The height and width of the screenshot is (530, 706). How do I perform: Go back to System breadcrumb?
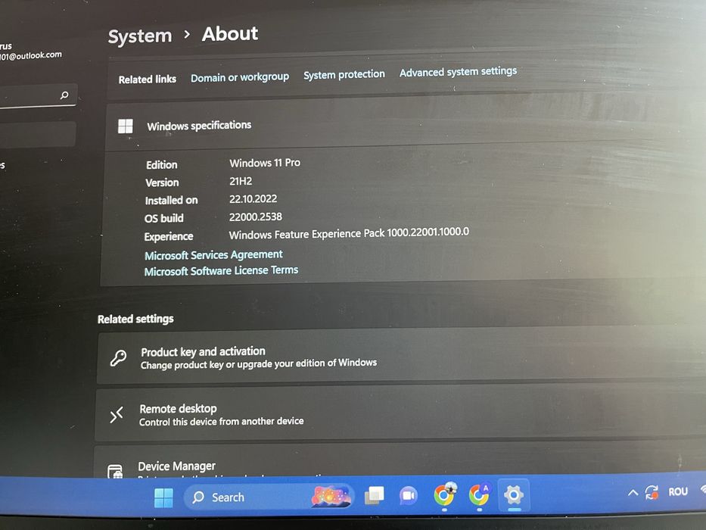tap(140, 36)
